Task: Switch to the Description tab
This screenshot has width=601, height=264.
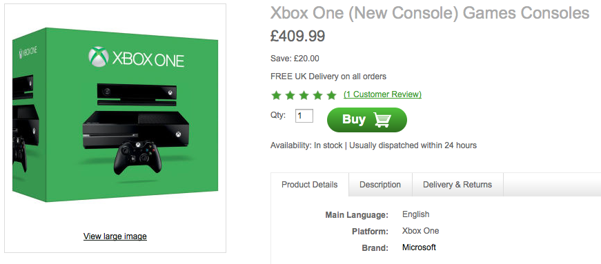Action: pyautogui.click(x=380, y=185)
